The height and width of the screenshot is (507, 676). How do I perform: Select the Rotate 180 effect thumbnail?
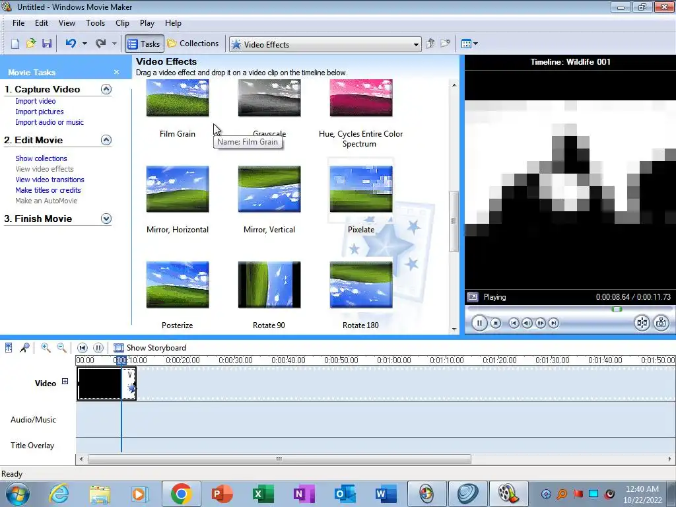(x=361, y=285)
